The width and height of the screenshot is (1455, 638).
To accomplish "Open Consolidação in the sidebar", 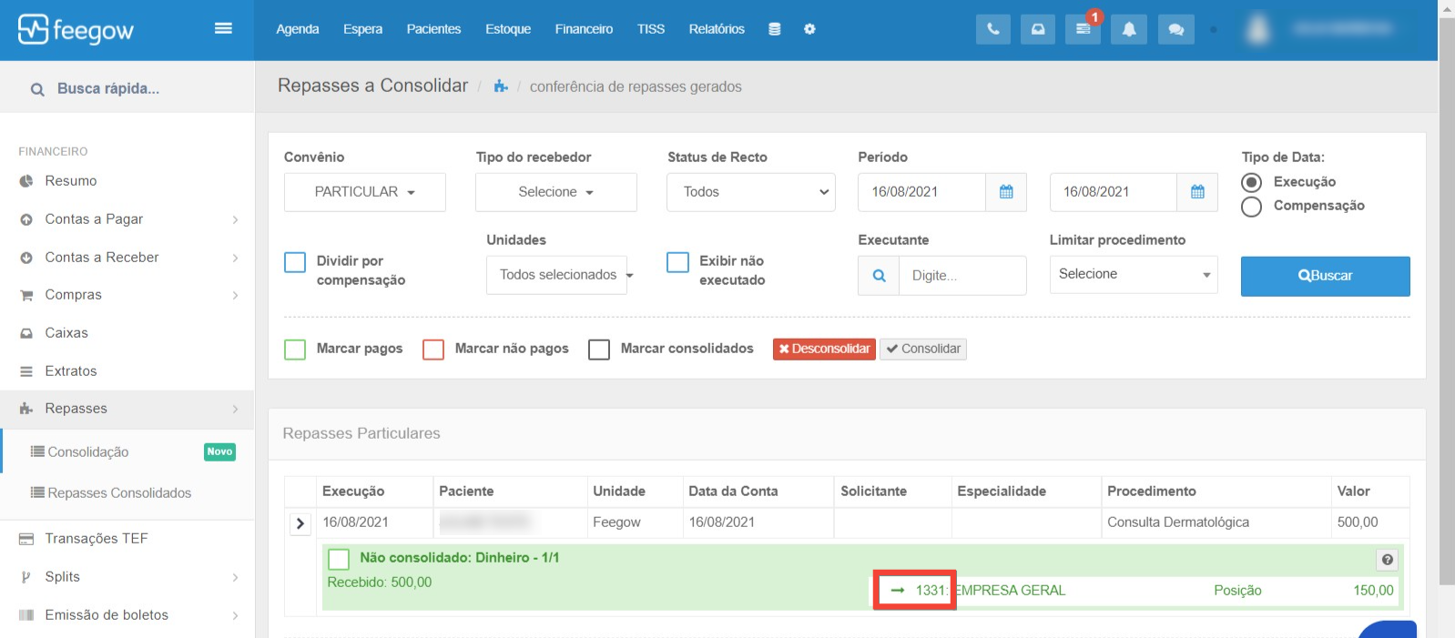I will click(x=88, y=452).
